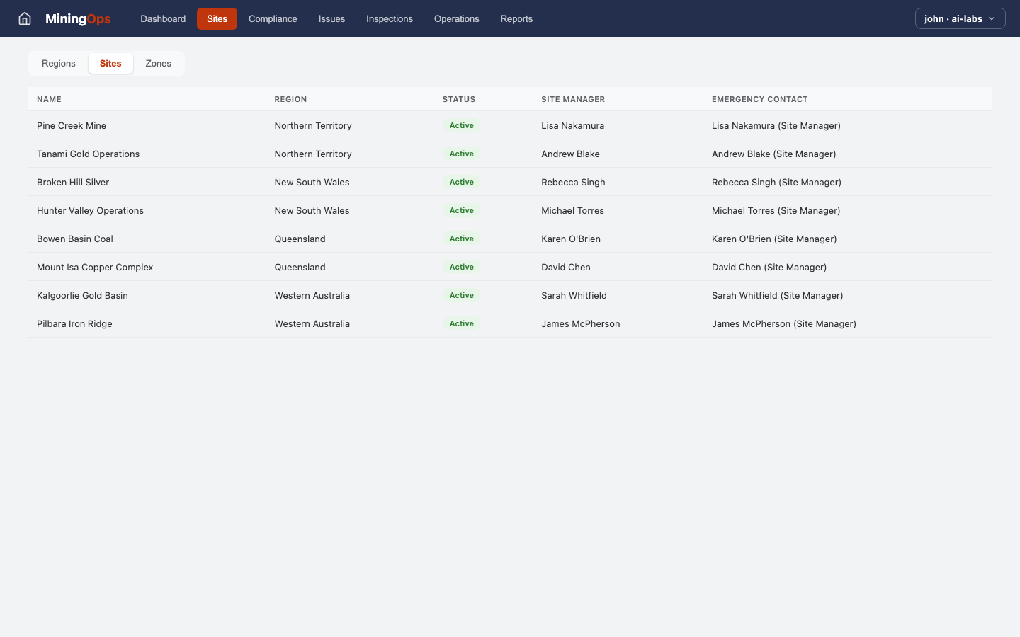Expand the john · ai-labs account dropdown

[x=960, y=18]
